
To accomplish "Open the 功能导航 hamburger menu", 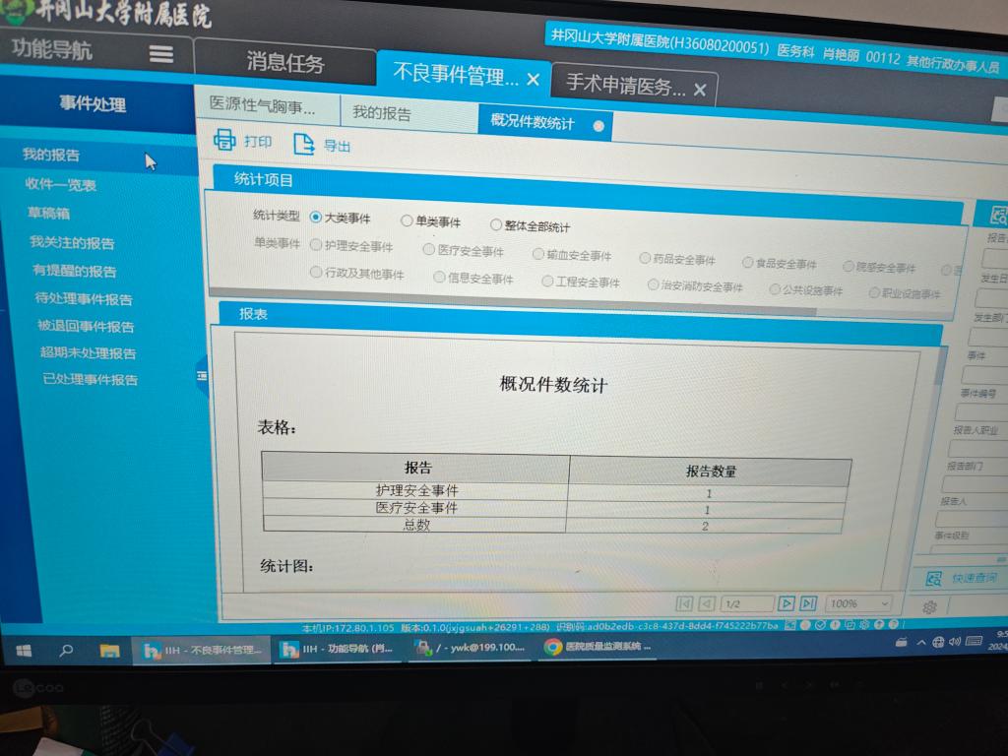I will [x=161, y=54].
